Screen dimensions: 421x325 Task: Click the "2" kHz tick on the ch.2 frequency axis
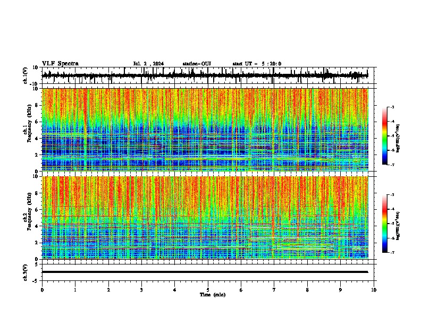point(37,243)
